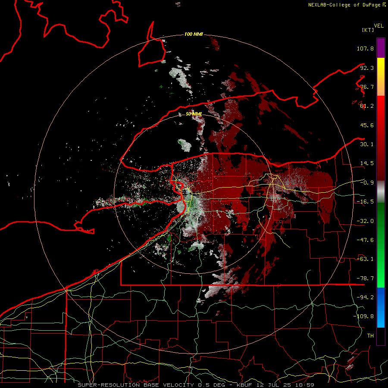
Task: Click the VEL legend title
Action: click(379, 26)
